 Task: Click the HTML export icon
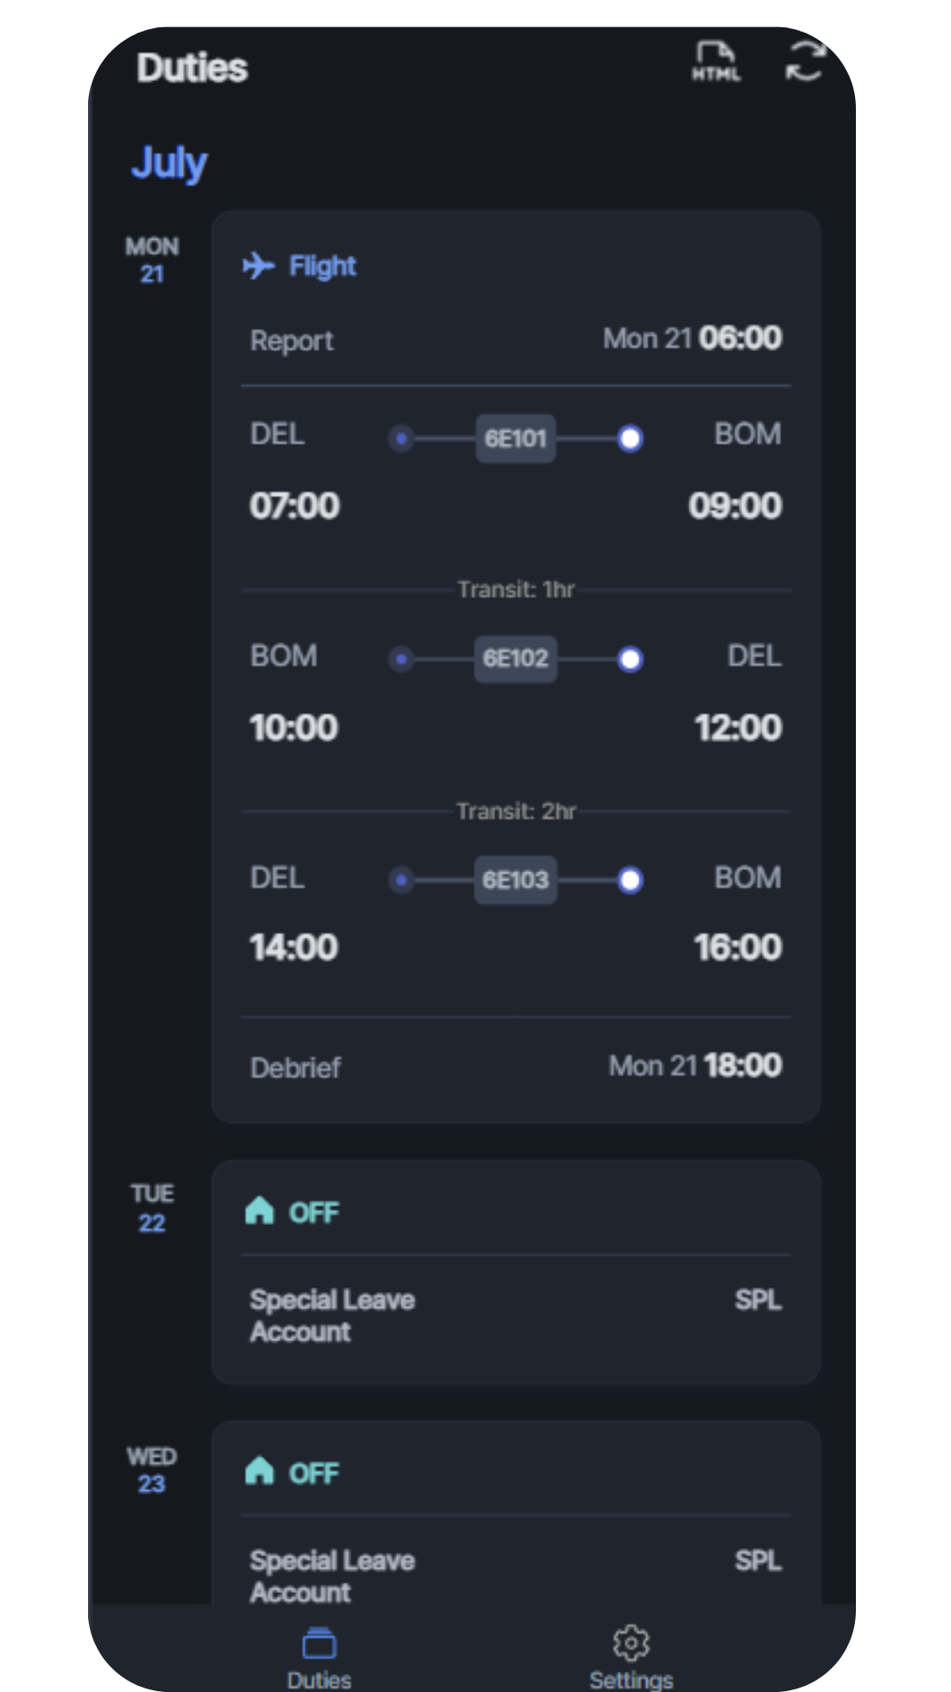[x=715, y=63]
